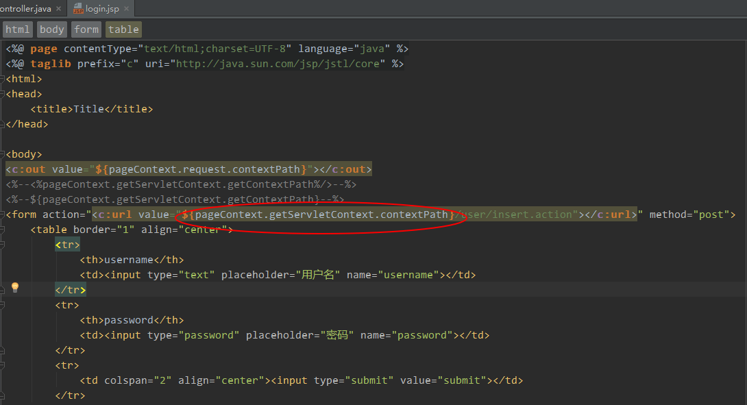
Task: Click the name="username" attribute
Action: click(x=393, y=275)
